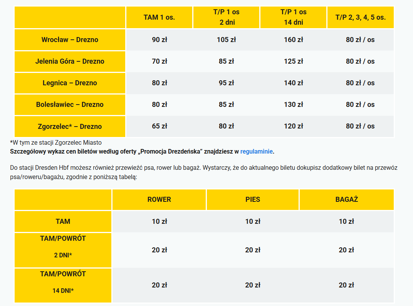Click the 160 zł price cell
The image size is (413, 306).
[x=293, y=40]
